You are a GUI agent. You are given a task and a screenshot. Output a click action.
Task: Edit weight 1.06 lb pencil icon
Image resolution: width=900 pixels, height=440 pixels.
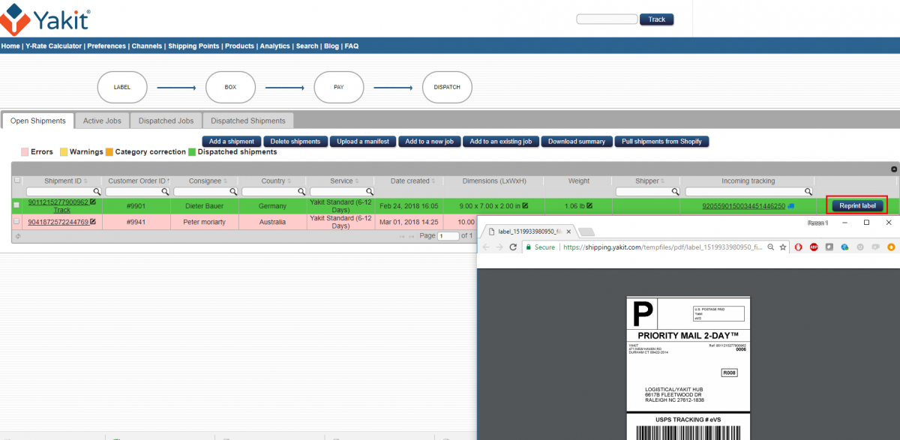589,205
